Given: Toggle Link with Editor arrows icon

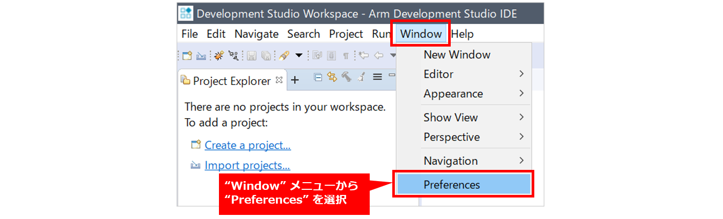Looking at the screenshot, I should click(x=332, y=77).
